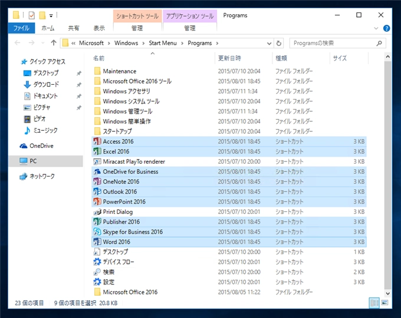
Task: Click the properties checkmark quick access icon
Action: click(31, 15)
